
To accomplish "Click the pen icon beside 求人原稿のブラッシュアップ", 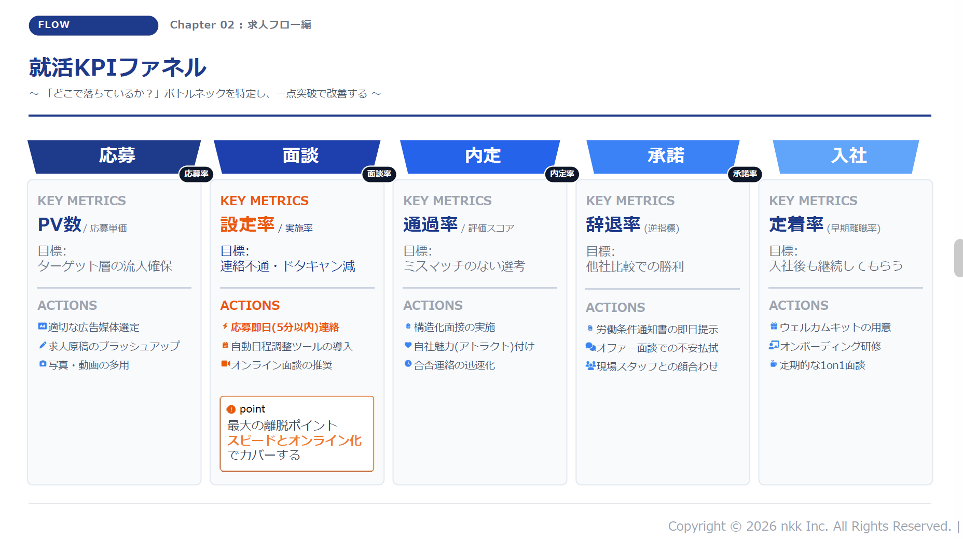I will [x=43, y=345].
